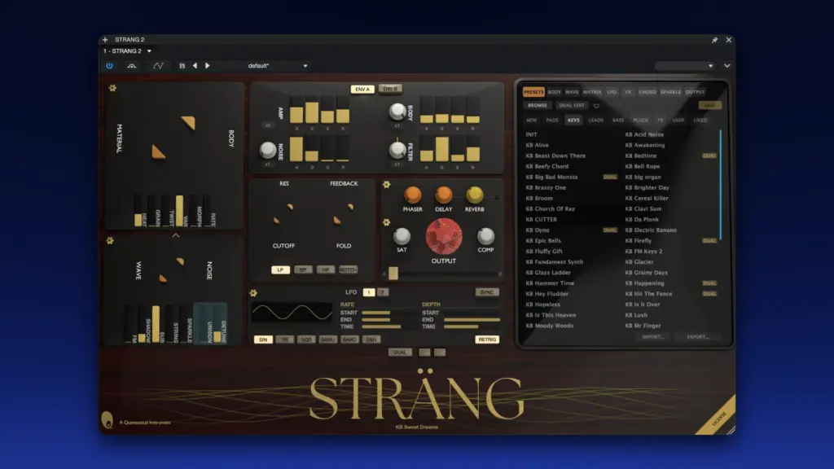Adjust the LFO Rate START slider
This screenshot has width=834, height=469.
tap(388, 313)
